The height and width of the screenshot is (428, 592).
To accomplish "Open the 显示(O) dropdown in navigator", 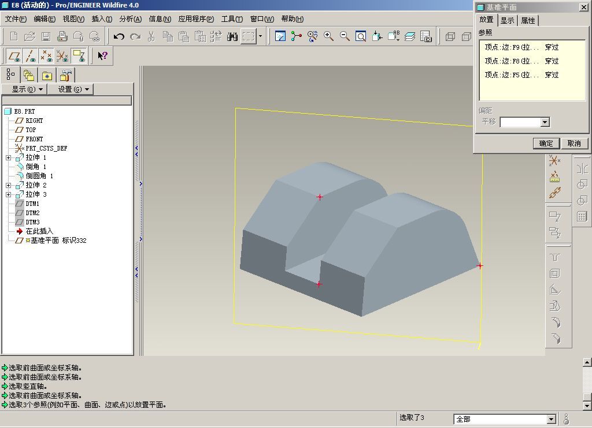I will (x=24, y=89).
